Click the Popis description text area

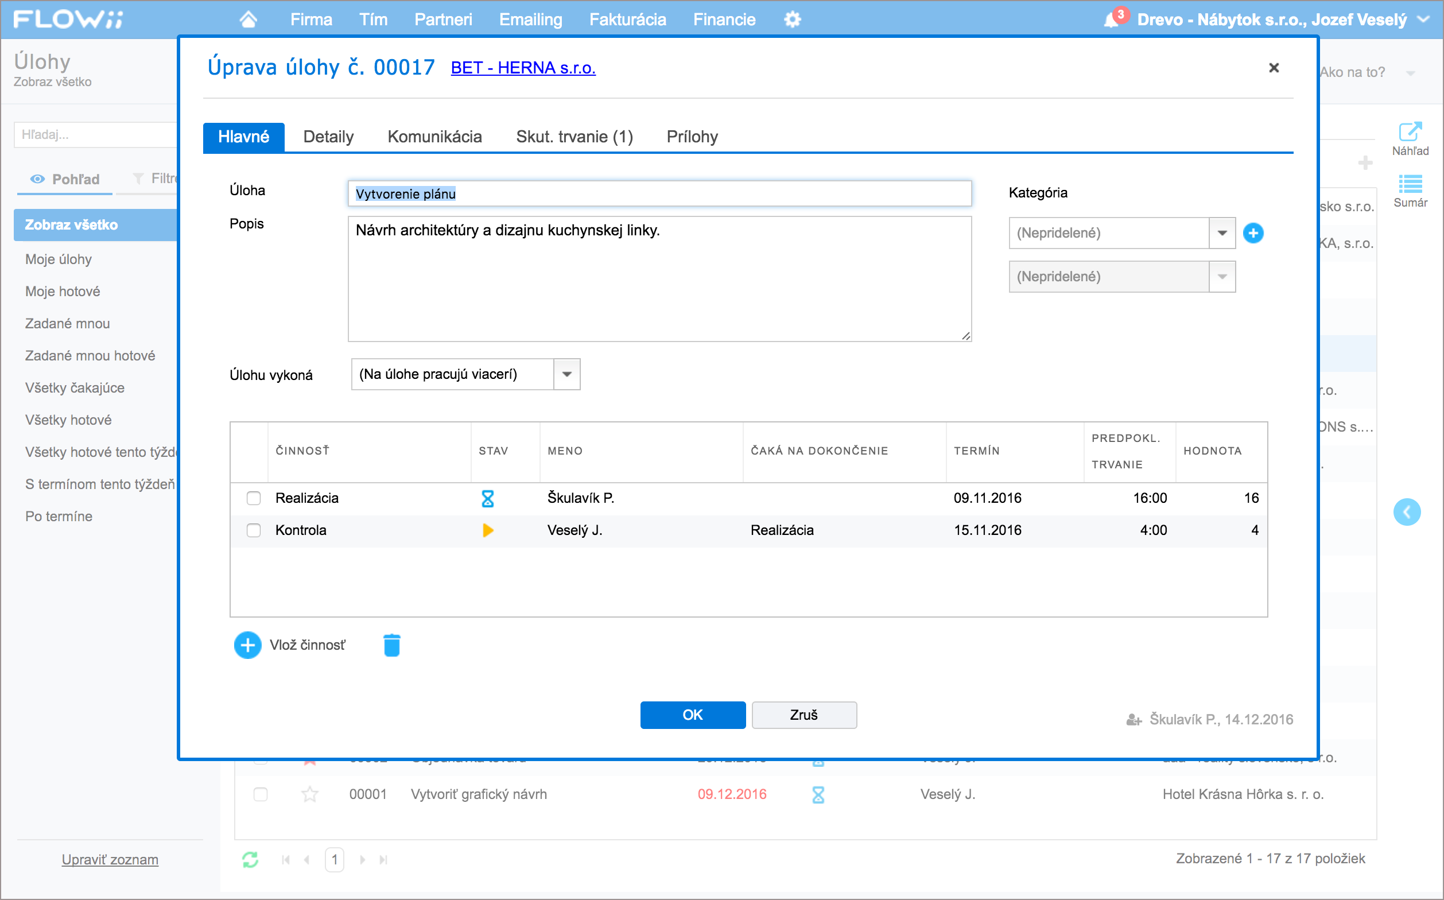point(659,278)
